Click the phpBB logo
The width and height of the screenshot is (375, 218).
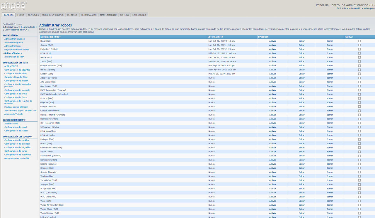[13, 6]
